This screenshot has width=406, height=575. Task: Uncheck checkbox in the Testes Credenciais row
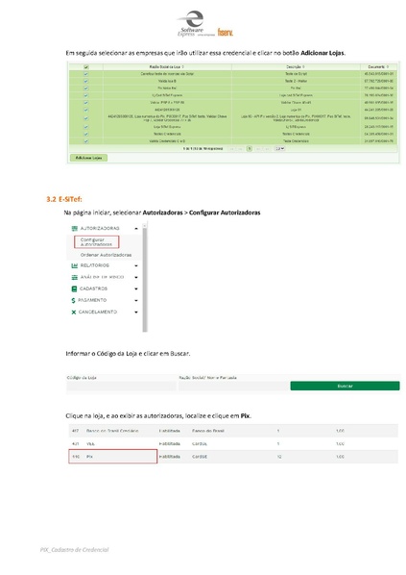coord(86,134)
